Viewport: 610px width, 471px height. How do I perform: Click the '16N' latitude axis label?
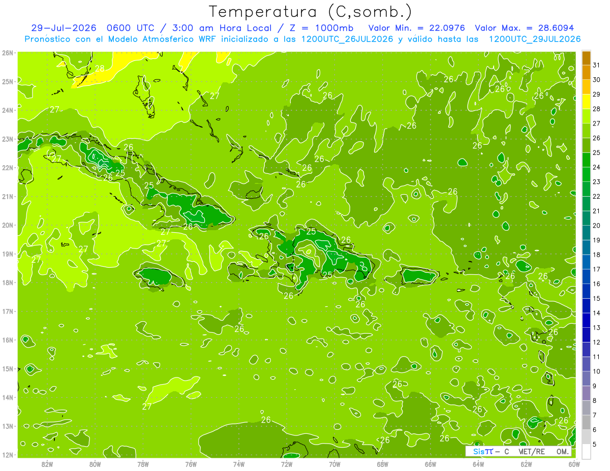point(8,340)
